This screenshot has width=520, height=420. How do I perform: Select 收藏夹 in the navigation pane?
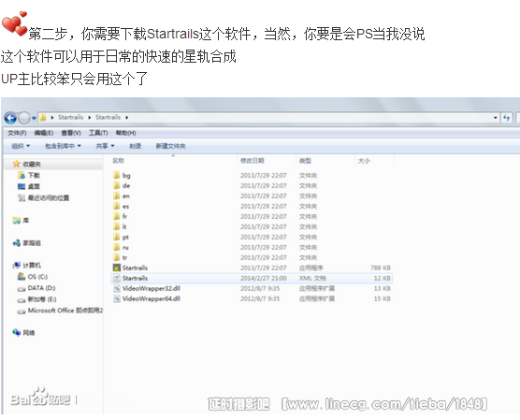pos(32,165)
